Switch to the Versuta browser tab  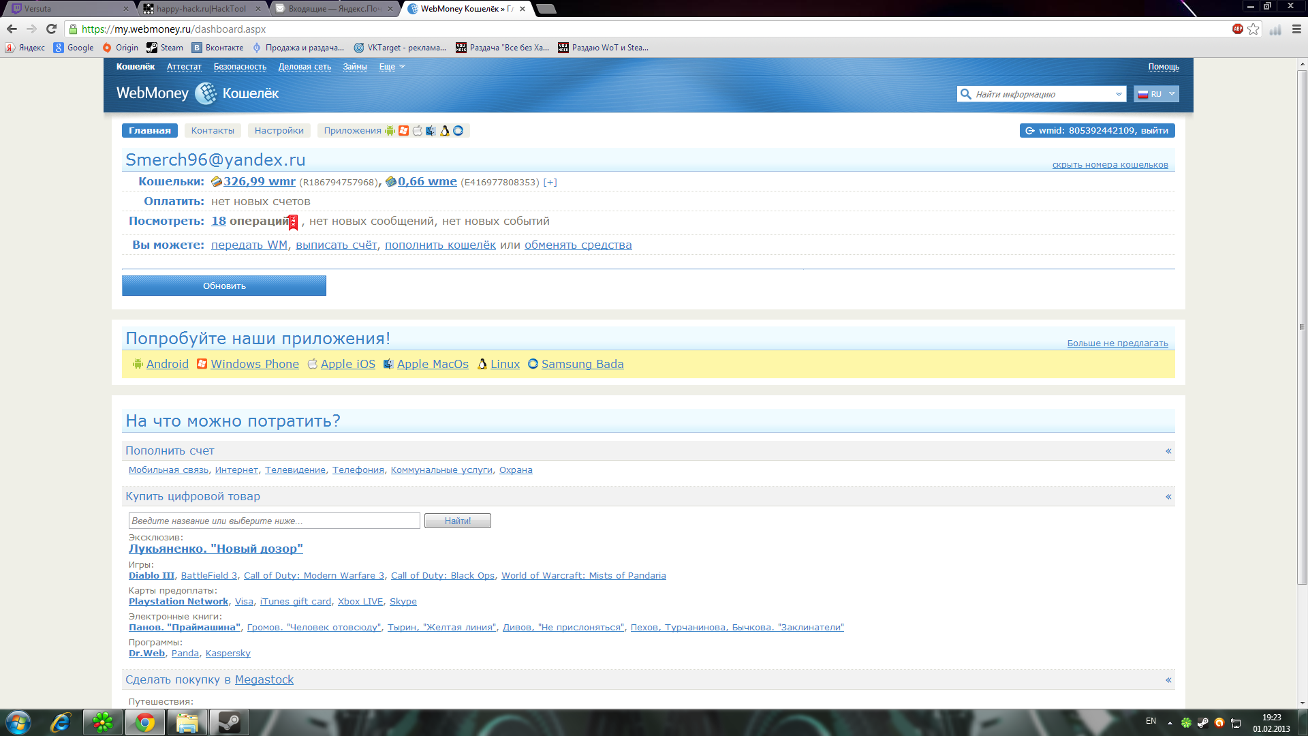68,9
